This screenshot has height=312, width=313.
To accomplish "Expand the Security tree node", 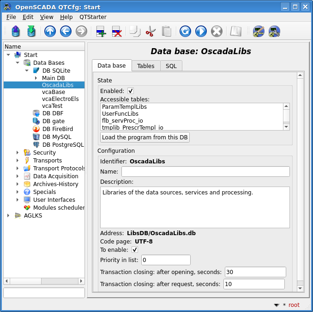I will pos(18,153).
